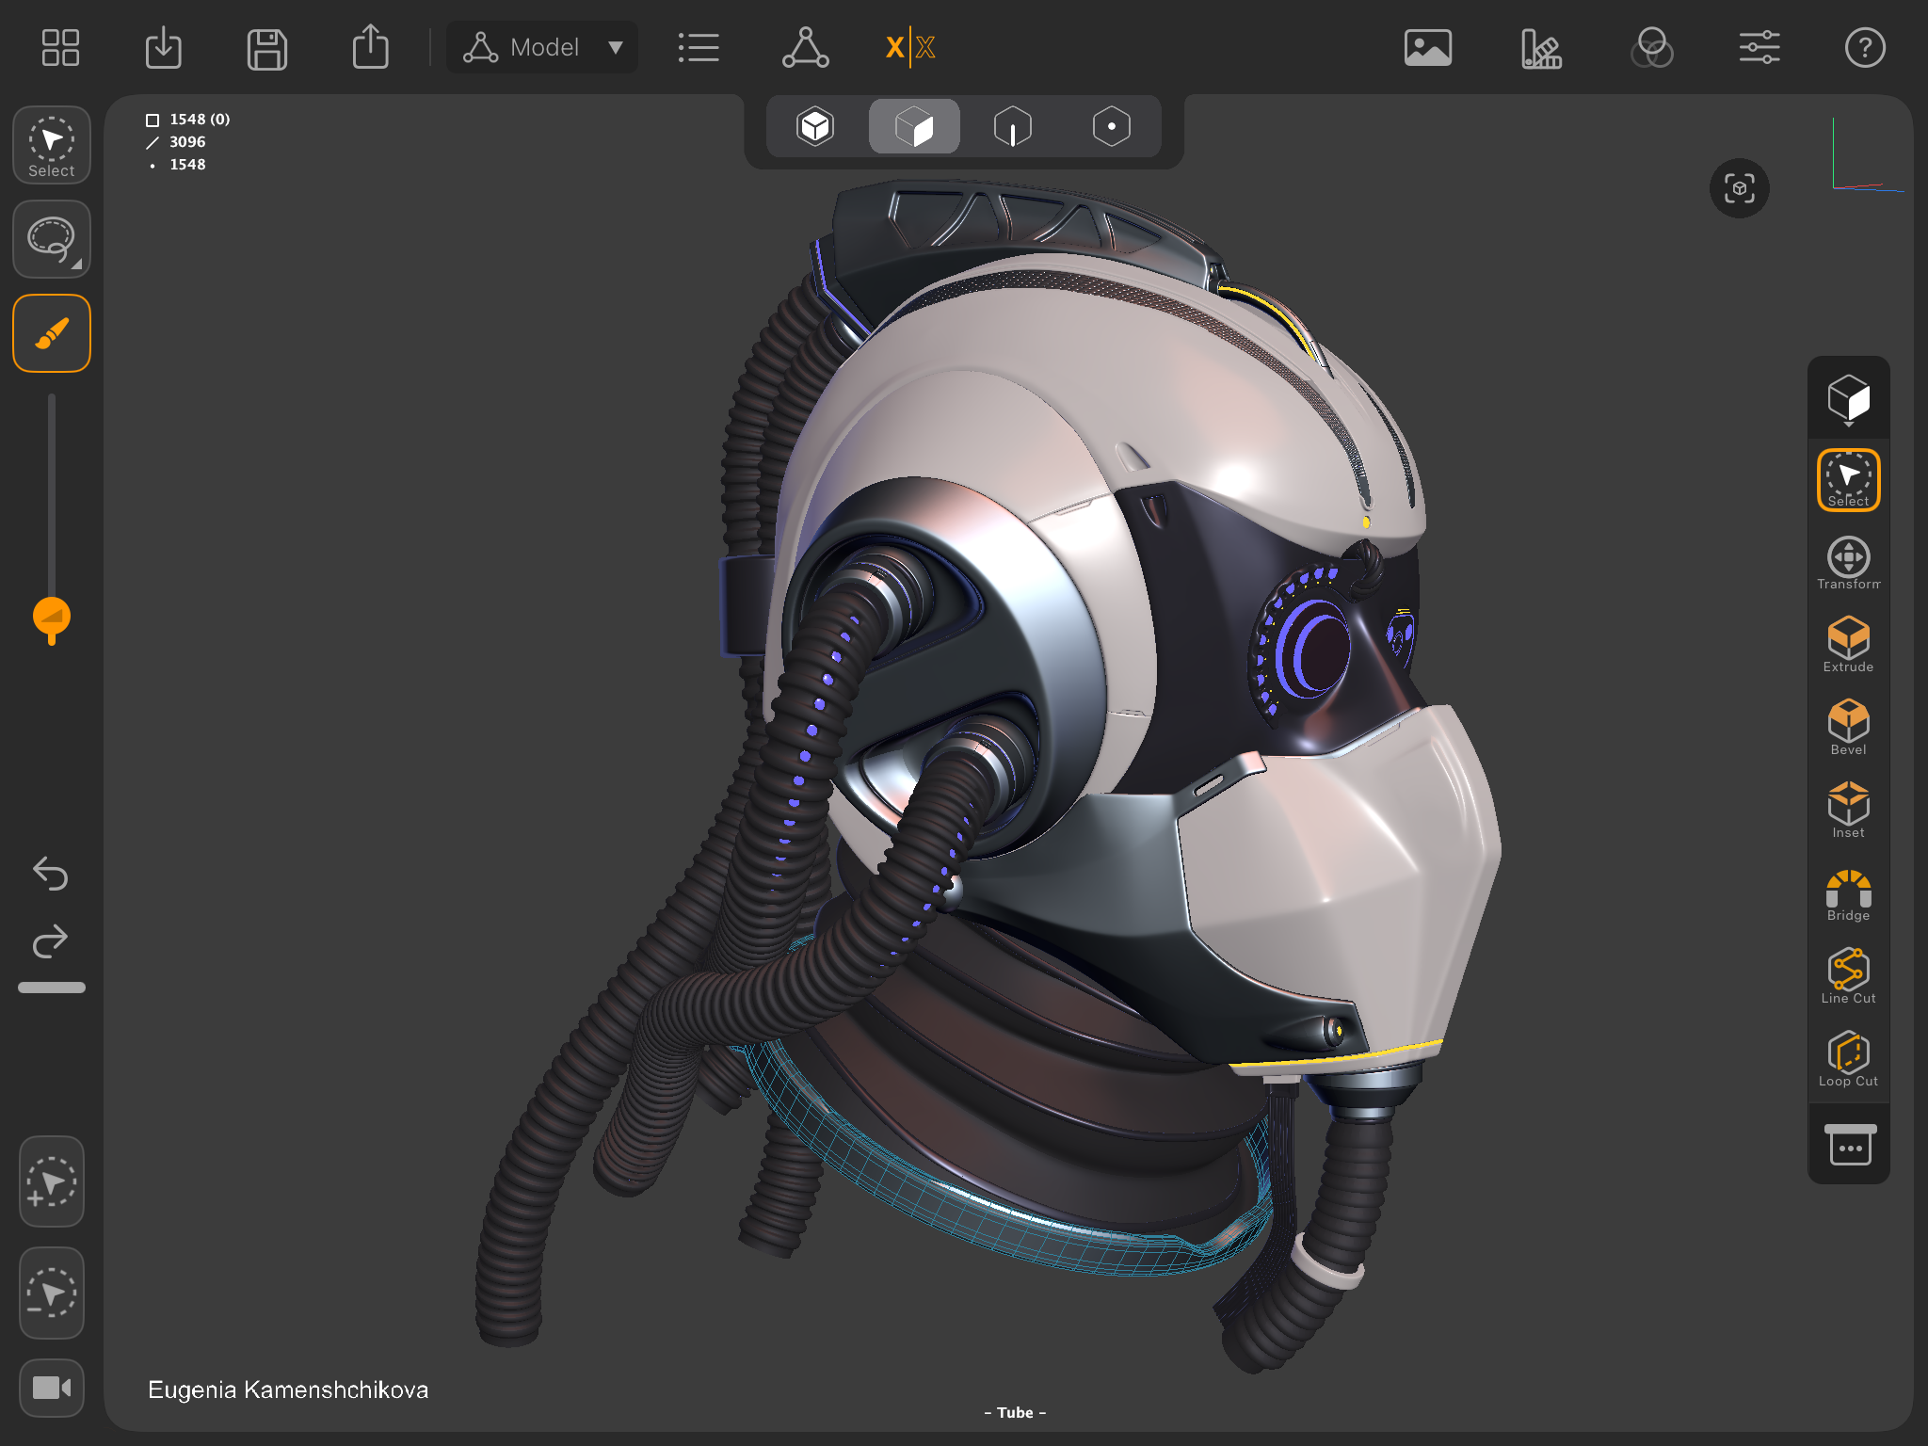1928x1446 pixels.
Task: Choose the Inset tool
Action: [1849, 811]
